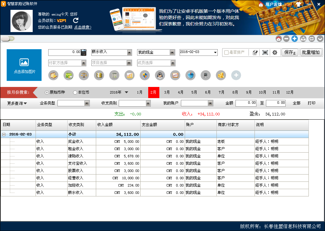Click the blue-yellow shield security icon

145,75
